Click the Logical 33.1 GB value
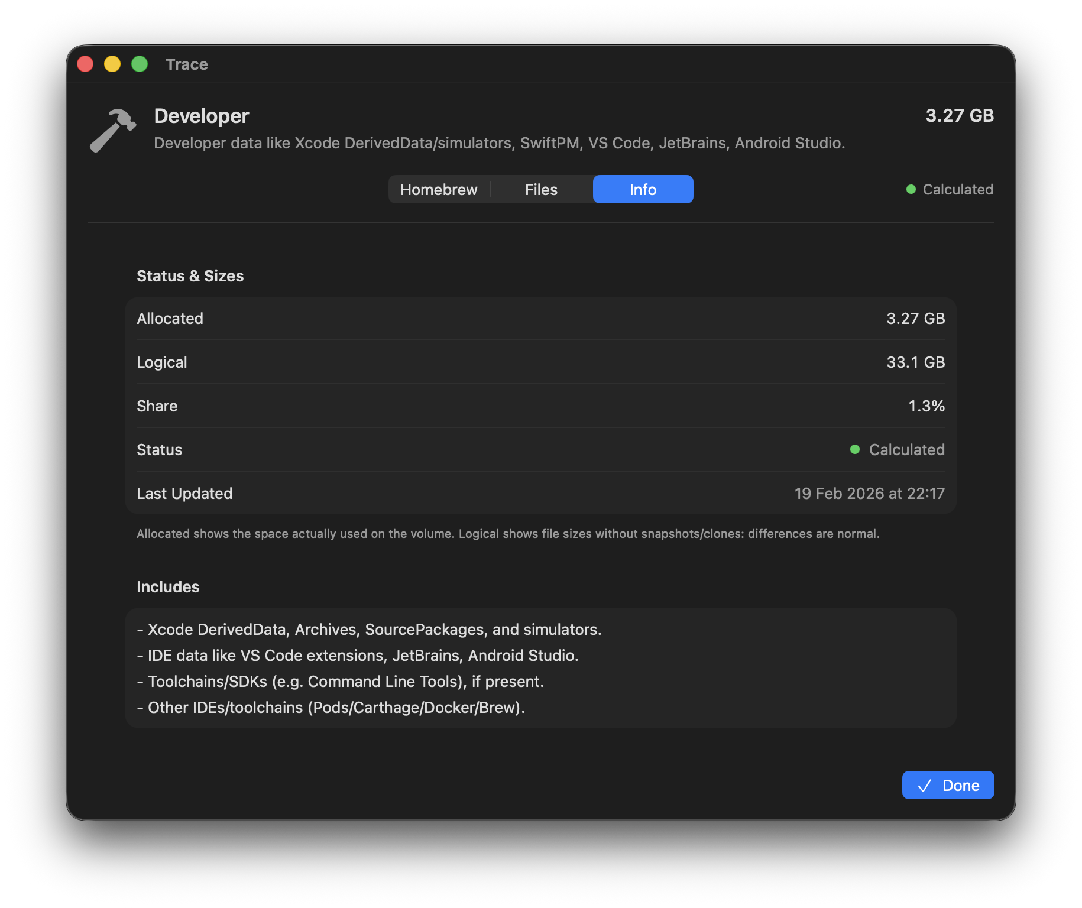1082x908 pixels. 915,362
